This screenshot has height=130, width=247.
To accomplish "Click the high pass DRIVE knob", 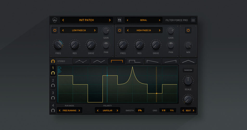I will click(156, 44).
